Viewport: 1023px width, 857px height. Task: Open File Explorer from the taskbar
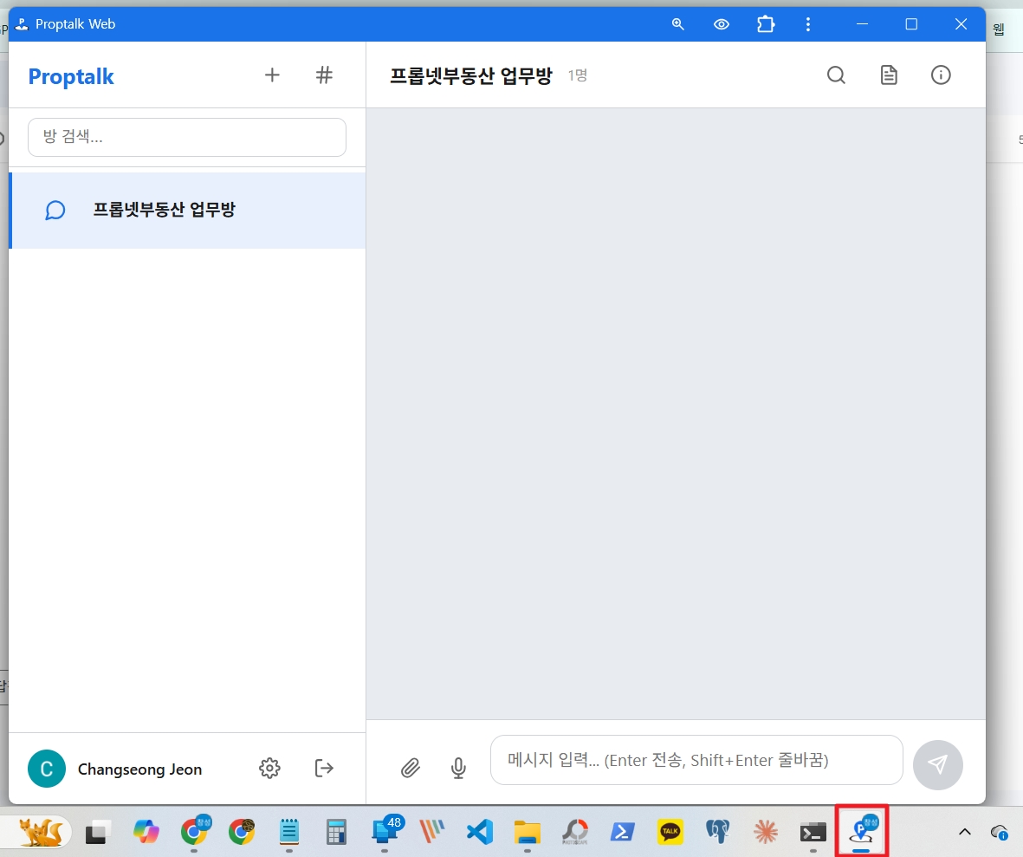(x=528, y=832)
